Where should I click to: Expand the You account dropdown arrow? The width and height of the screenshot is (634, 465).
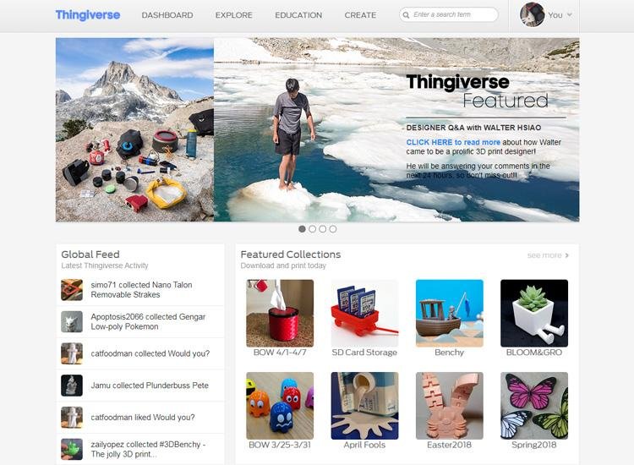[570, 15]
